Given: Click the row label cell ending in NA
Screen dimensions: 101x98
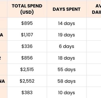Looking at the screenshot, I should [4, 81].
